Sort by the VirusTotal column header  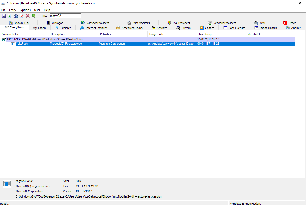(x=271, y=34)
